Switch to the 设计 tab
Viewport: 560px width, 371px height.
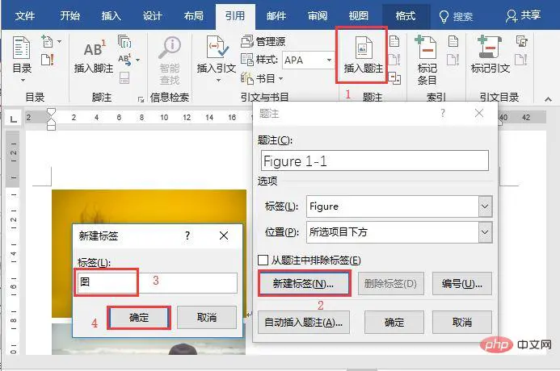click(153, 15)
